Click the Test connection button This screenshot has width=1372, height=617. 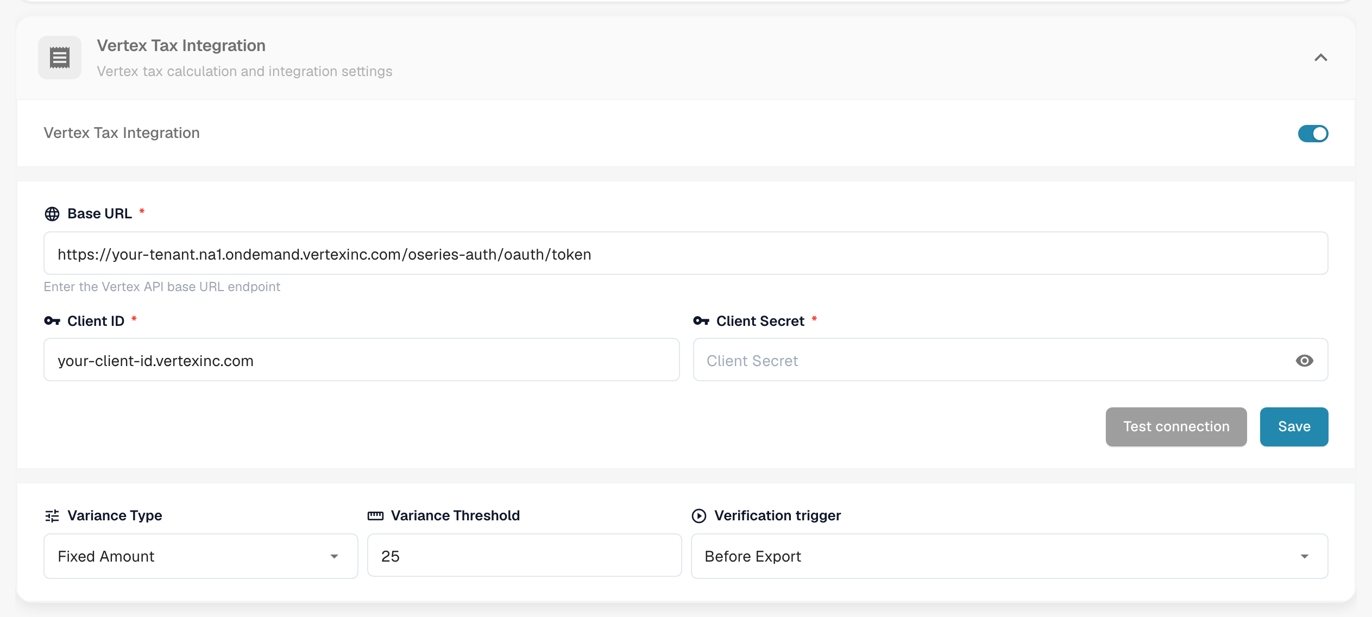pos(1176,427)
